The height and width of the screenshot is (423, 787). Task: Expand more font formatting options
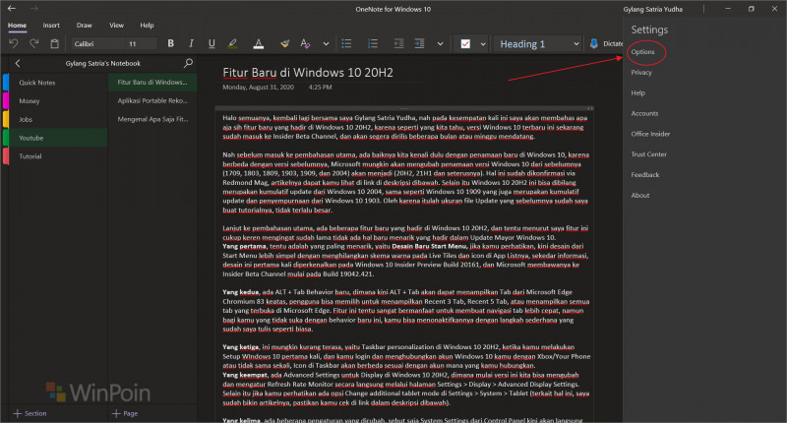(x=326, y=43)
